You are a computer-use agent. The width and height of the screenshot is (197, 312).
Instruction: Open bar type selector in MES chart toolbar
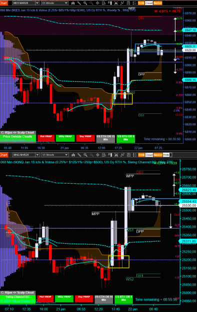click(x=73, y=3)
